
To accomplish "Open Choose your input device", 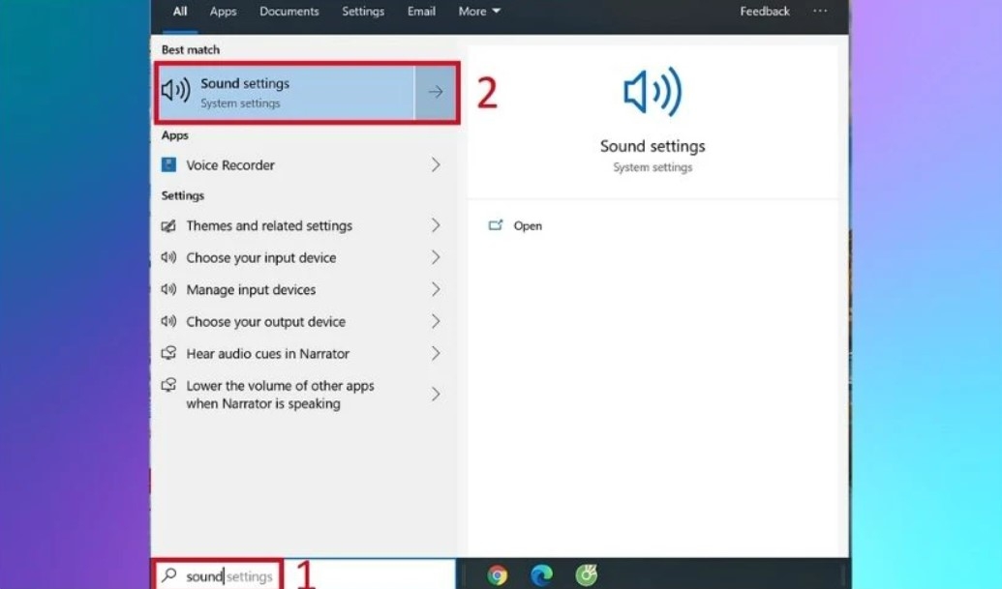I will [304, 258].
